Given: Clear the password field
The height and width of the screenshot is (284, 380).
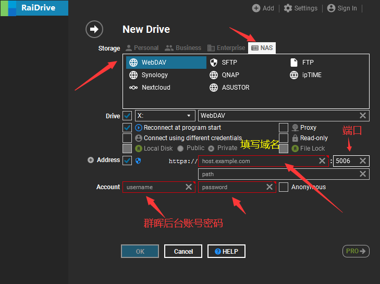Looking at the screenshot, I should tap(269, 187).
